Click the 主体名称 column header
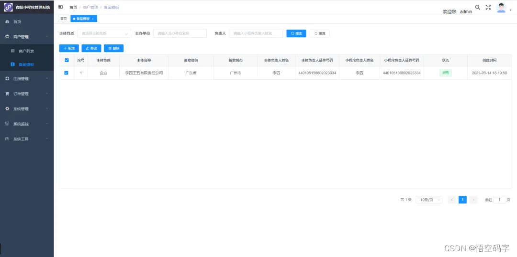Screen dimensions: 517x257 tap(144, 61)
